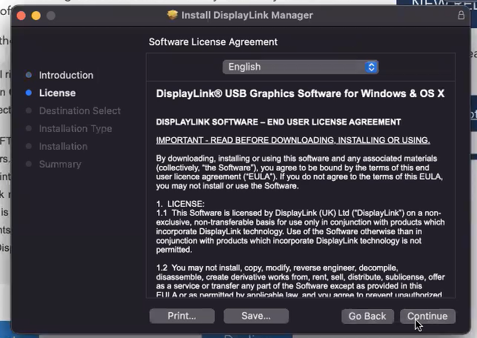
Task: Click the language dropdown stepper arrows
Action: click(372, 67)
